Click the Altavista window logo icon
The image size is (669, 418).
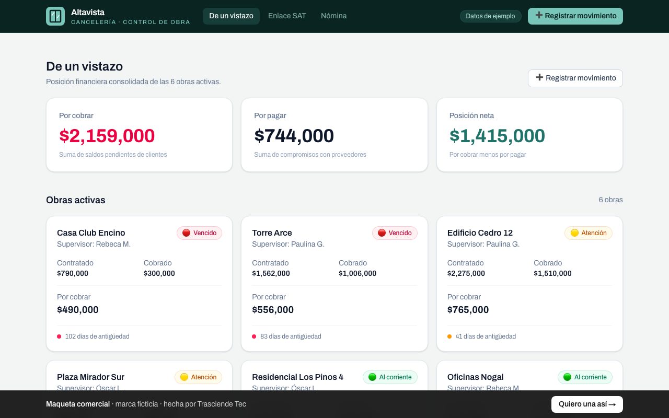(x=55, y=16)
